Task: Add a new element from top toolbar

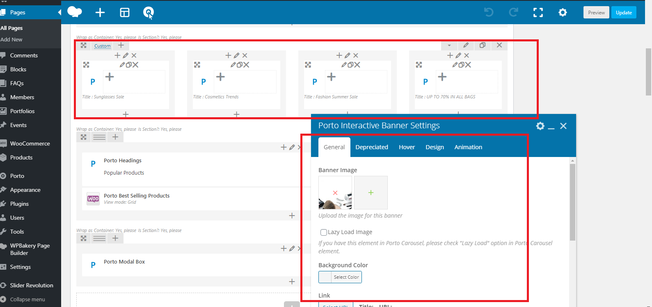Action: tap(100, 13)
